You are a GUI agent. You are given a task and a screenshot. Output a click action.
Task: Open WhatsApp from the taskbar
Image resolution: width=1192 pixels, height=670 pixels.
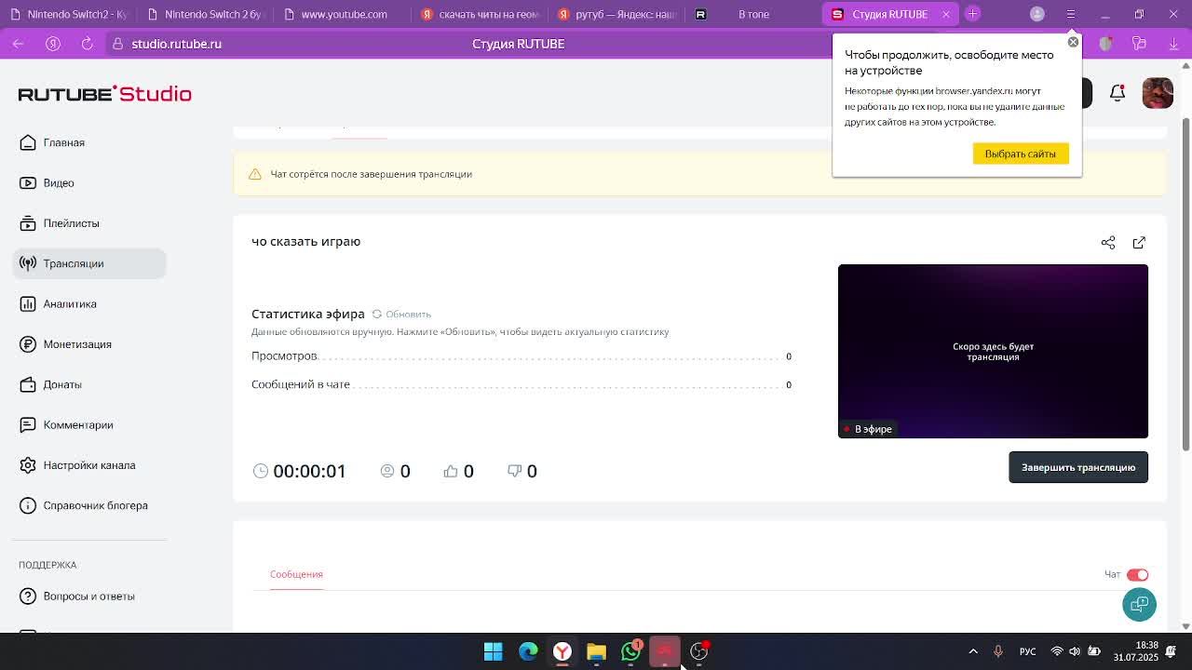click(631, 651)
